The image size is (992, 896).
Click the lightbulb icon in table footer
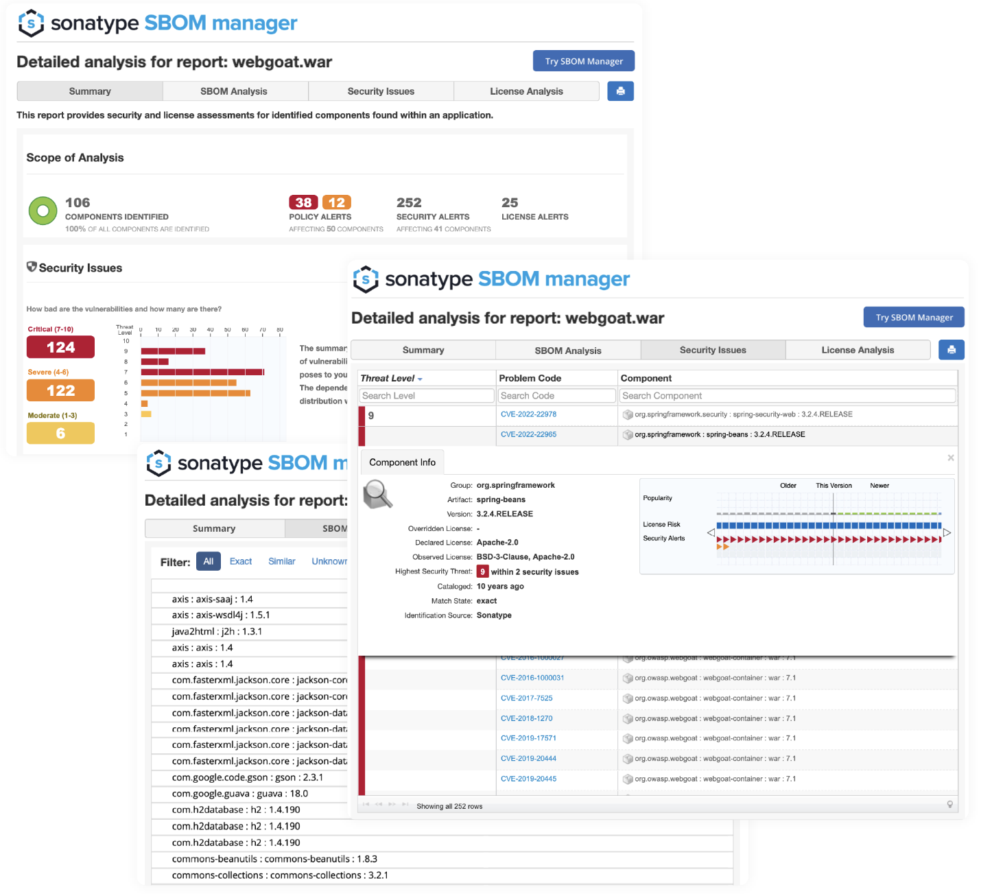click(949, 805)
